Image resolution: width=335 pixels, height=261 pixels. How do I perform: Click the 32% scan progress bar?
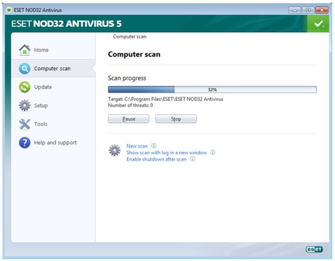[212, 90]
